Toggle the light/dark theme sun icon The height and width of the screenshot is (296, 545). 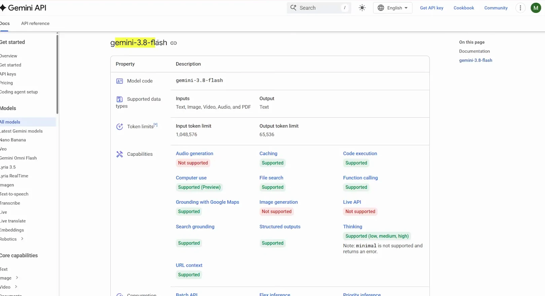[362, 8]
